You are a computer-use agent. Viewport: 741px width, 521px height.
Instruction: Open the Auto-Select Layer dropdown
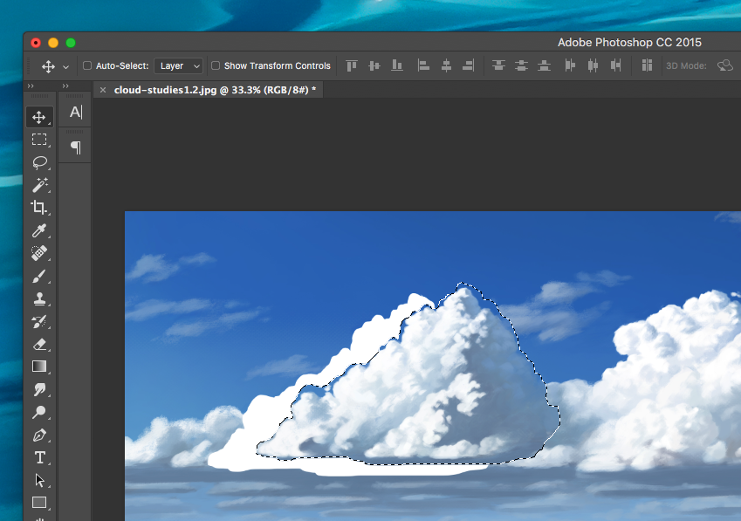coord(179,65)
